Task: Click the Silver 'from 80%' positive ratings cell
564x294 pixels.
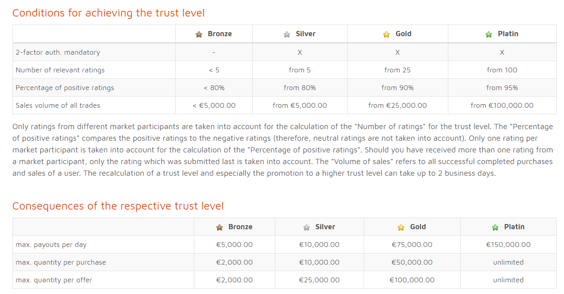Action: 300,88
